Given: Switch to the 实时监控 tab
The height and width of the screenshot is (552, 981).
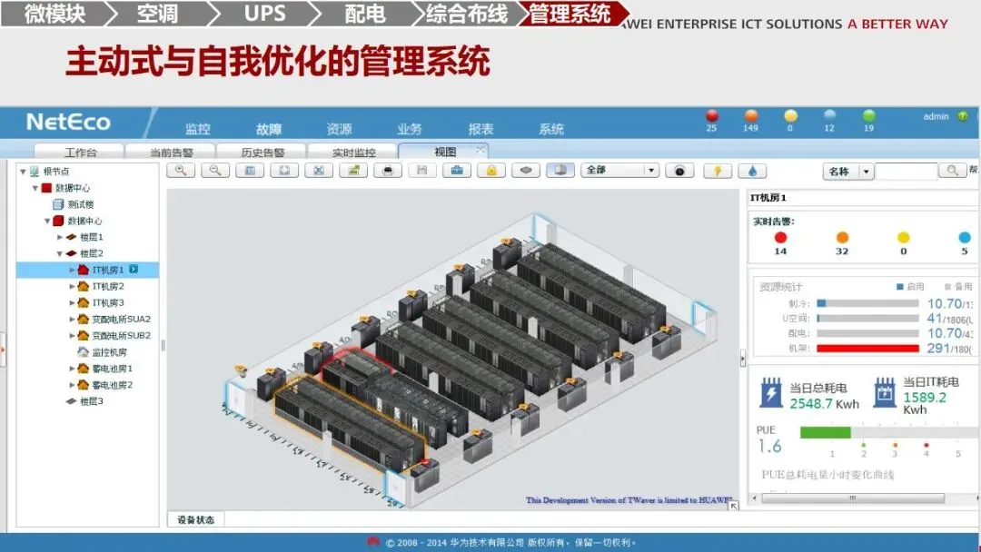Looking at the screenshot, I should (353, 152).
